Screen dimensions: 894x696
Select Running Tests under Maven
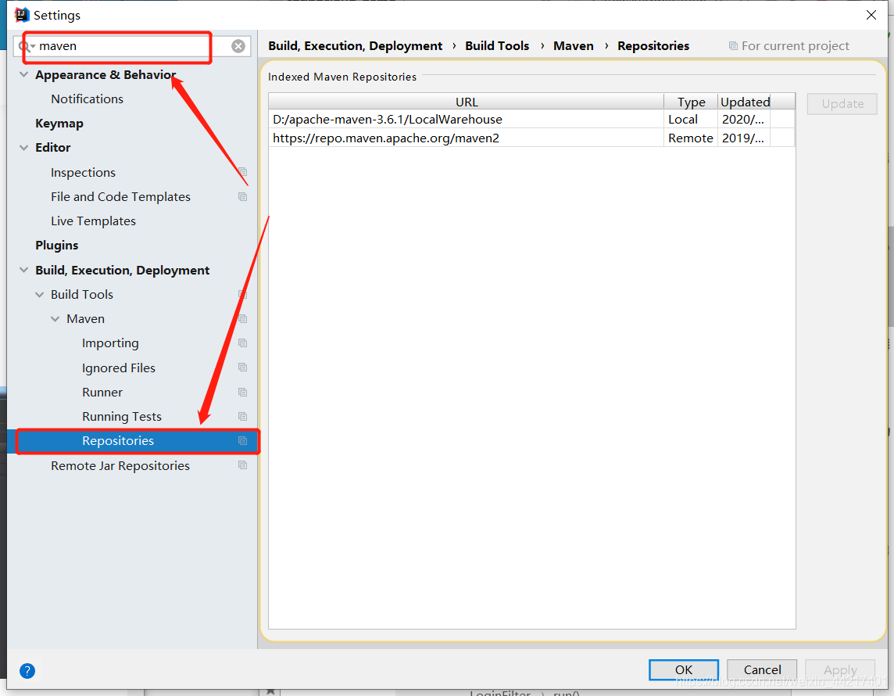pyautogui.click(x=121, y=417)
